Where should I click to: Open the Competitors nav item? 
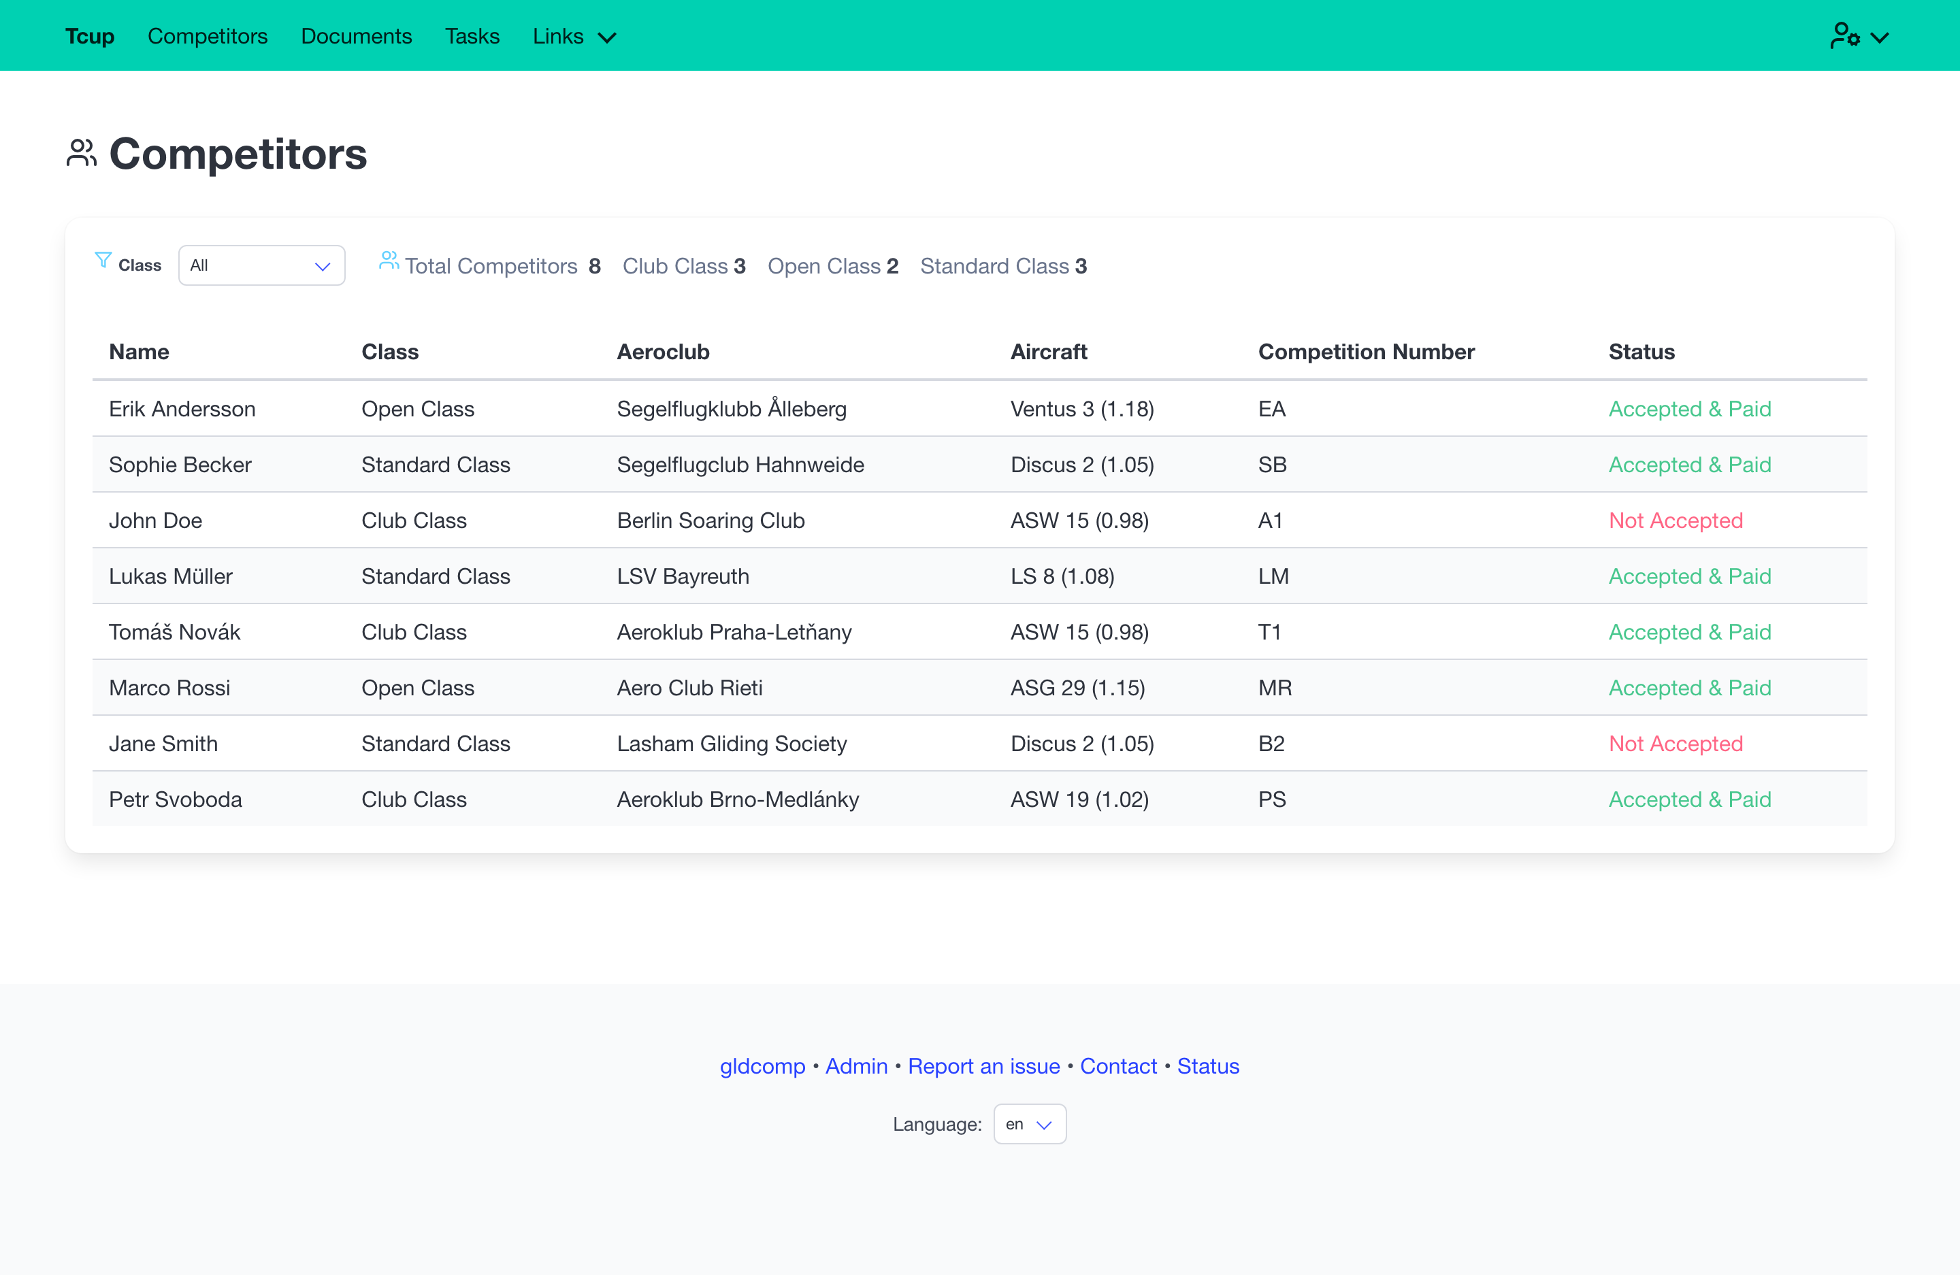point(208,36)
